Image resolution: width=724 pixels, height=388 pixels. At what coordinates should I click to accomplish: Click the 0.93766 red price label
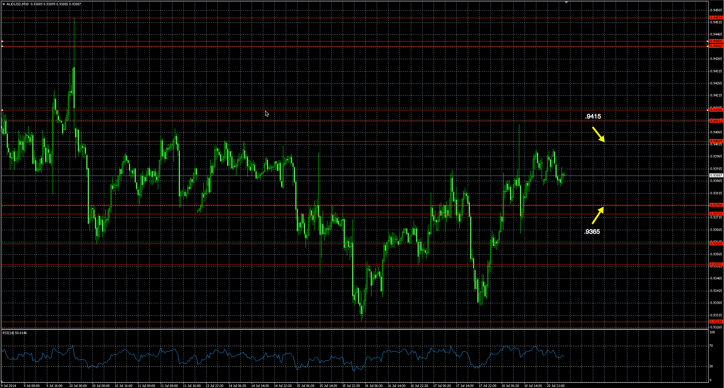click(716, 205)
